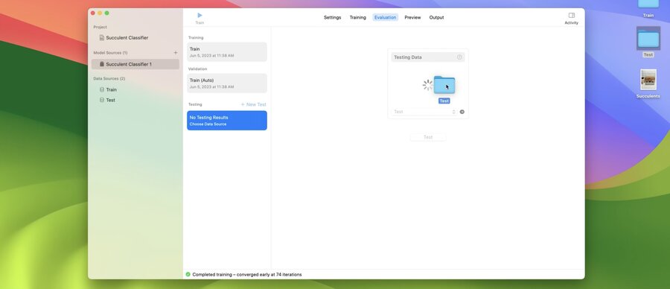Switch to the Training tab

click(357, 18)
